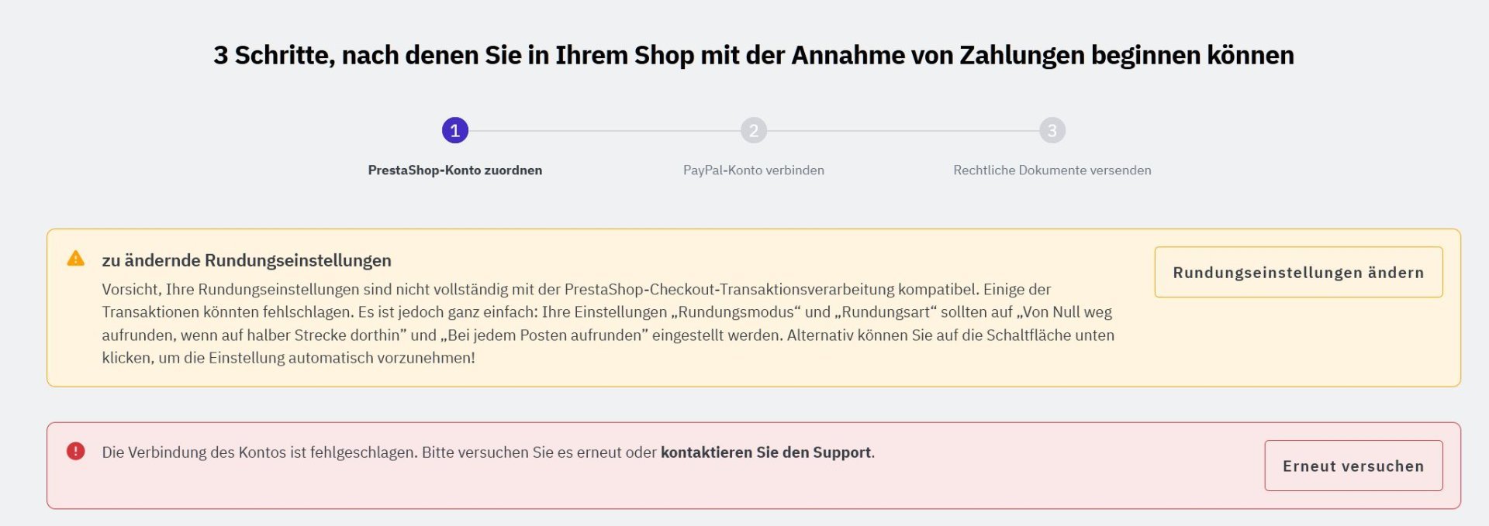Click the 'zu ändernde Rundungseinstellungen' warning title
1489x526 pixels.
point(247,260)
